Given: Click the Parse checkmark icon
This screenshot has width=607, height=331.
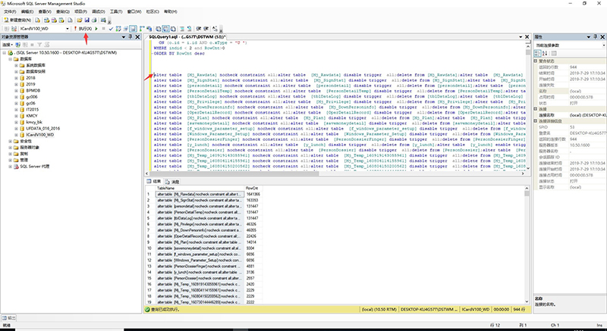Looking at the screenshot, I should tap(111, 29).
